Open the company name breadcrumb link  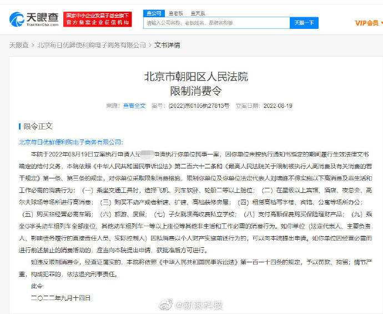92,45
